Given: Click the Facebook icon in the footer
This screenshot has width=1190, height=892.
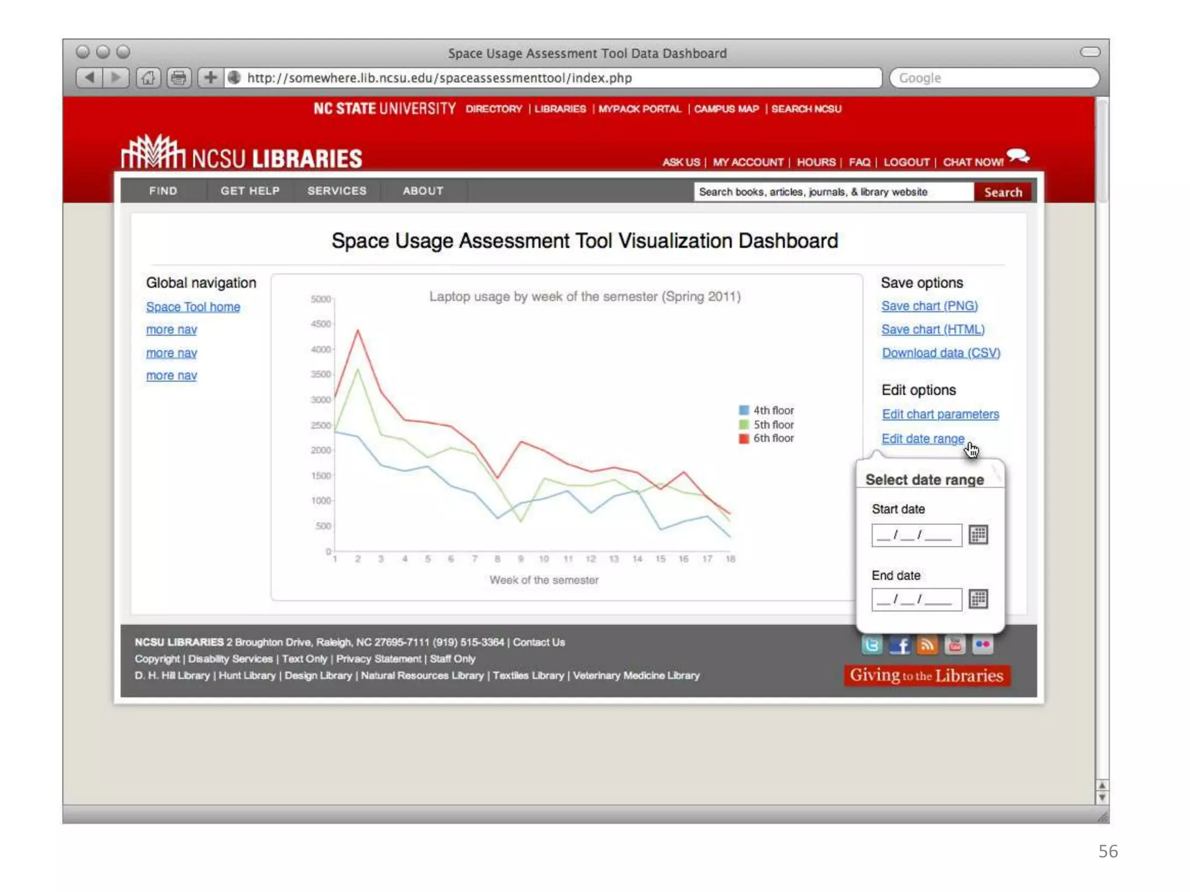Looking at the screenshot, I should (899, 645).
